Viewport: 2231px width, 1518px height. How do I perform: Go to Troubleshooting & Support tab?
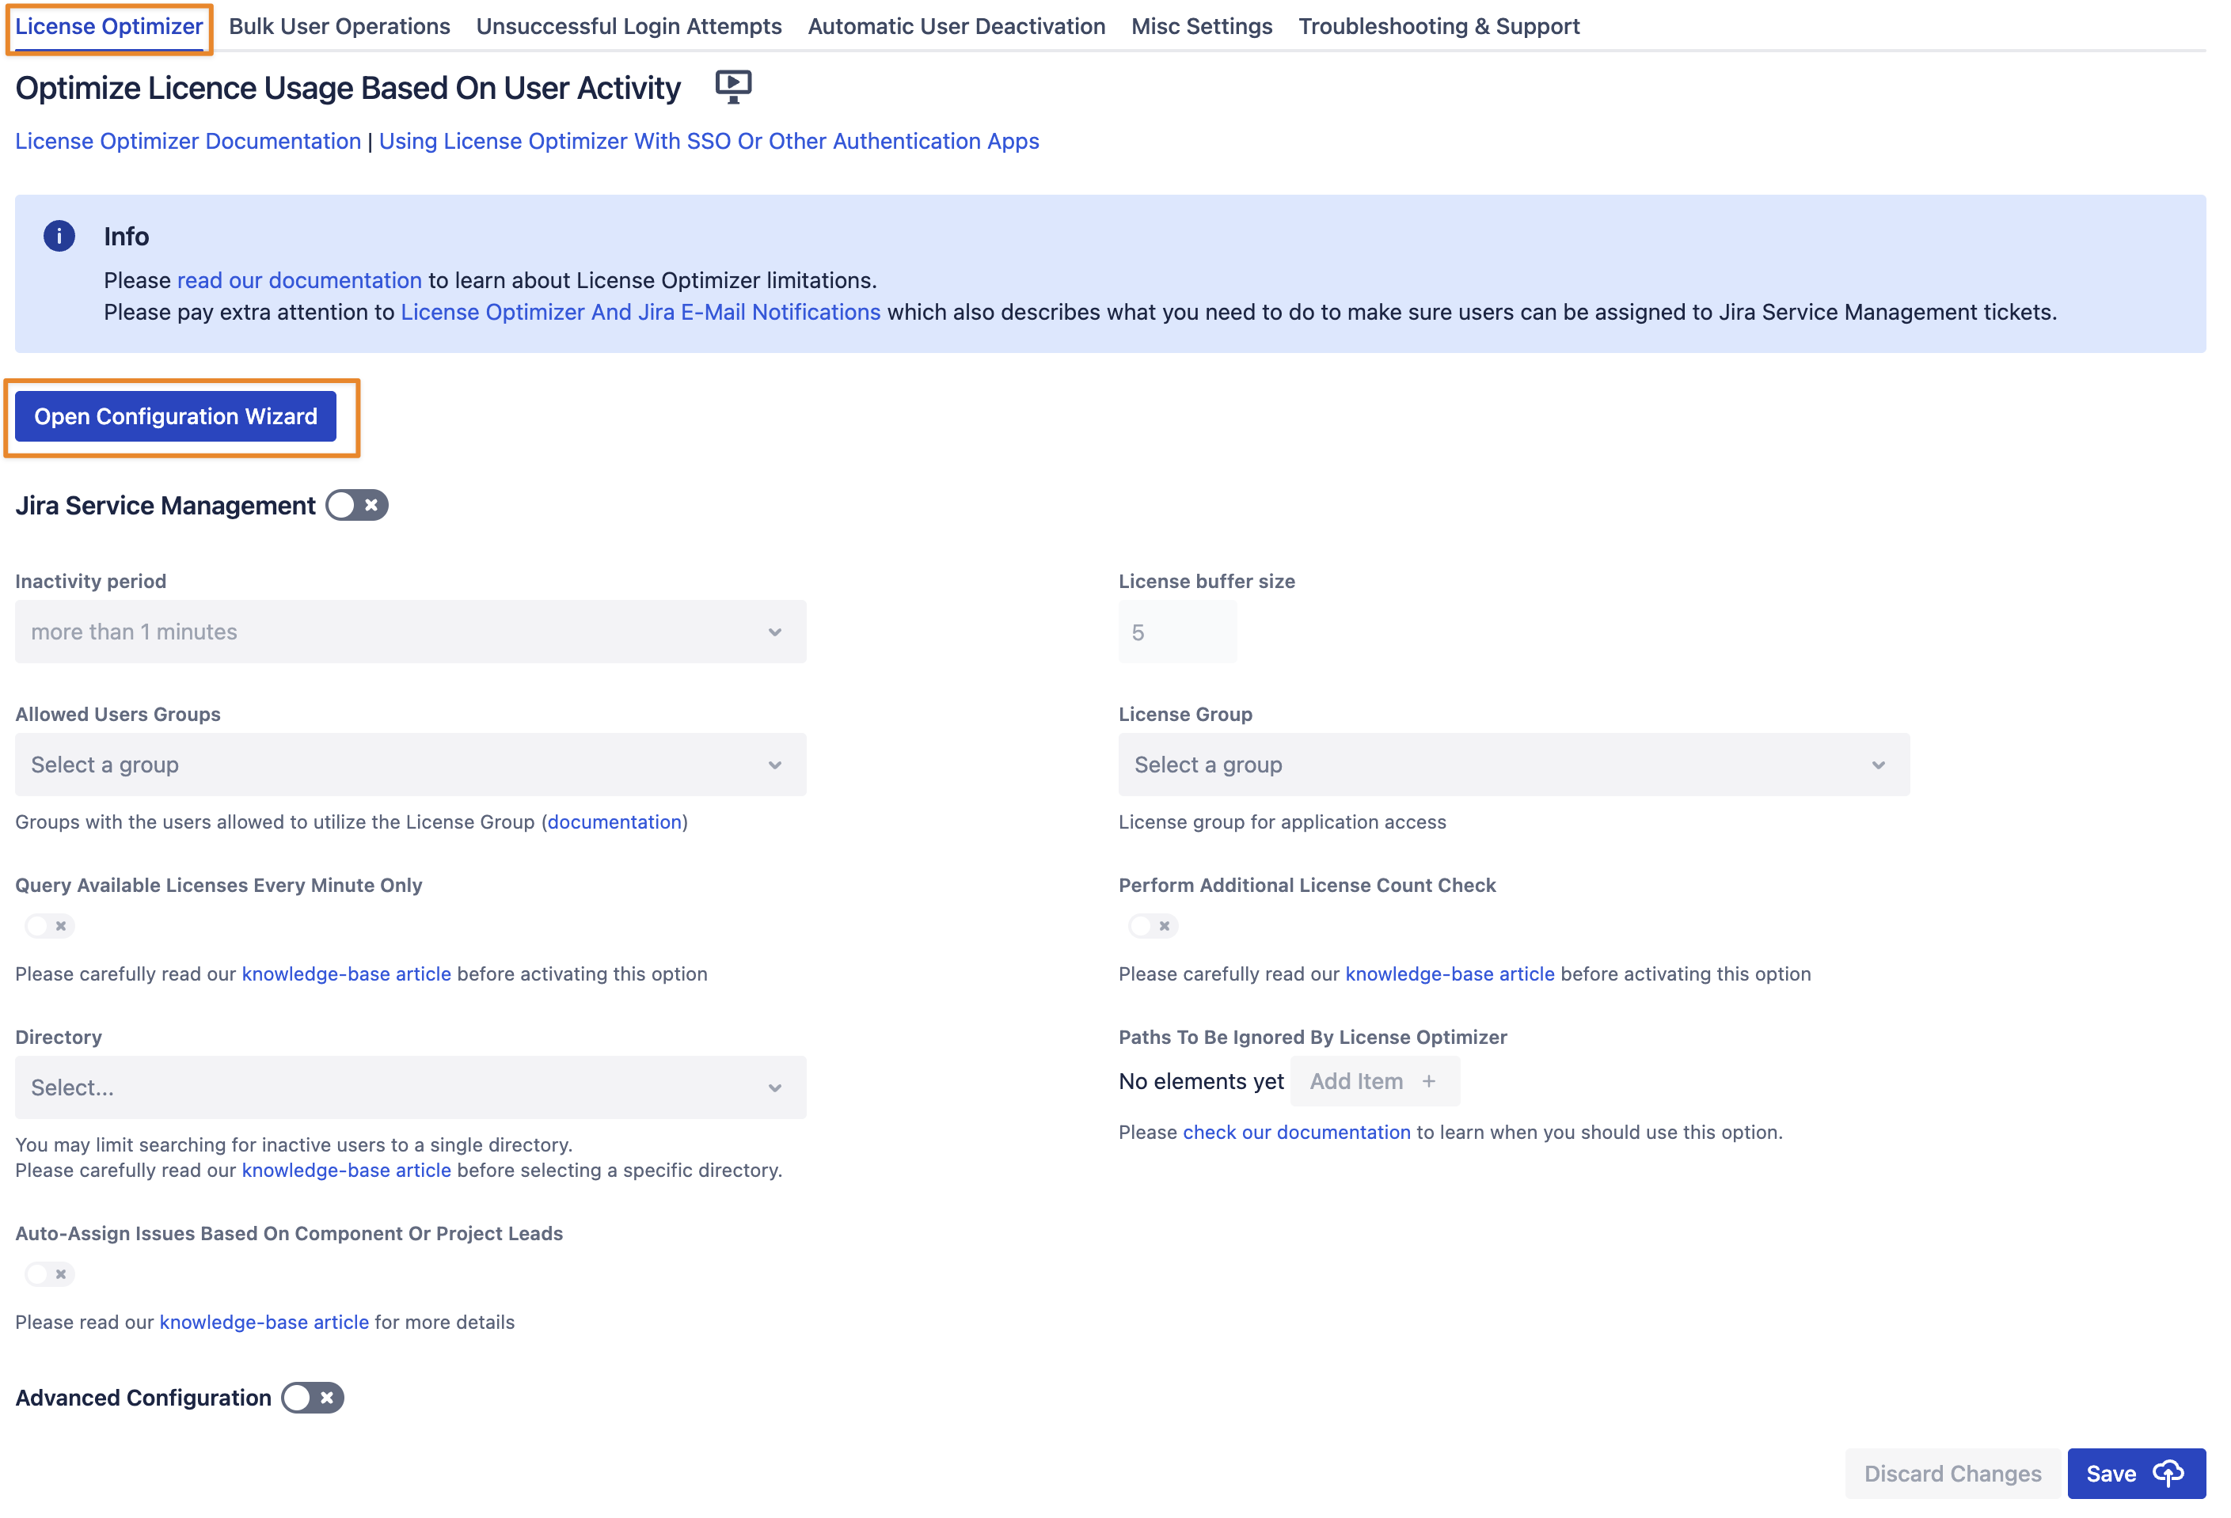tap(1438, 26)
